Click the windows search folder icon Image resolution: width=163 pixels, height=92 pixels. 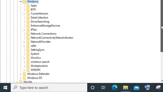(x=28, y=62)
